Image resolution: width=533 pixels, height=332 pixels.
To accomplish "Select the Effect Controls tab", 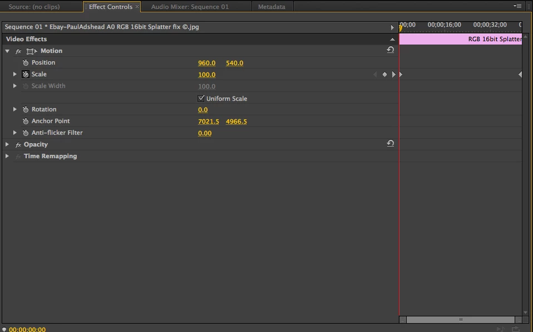I will (x=111, y=7).
